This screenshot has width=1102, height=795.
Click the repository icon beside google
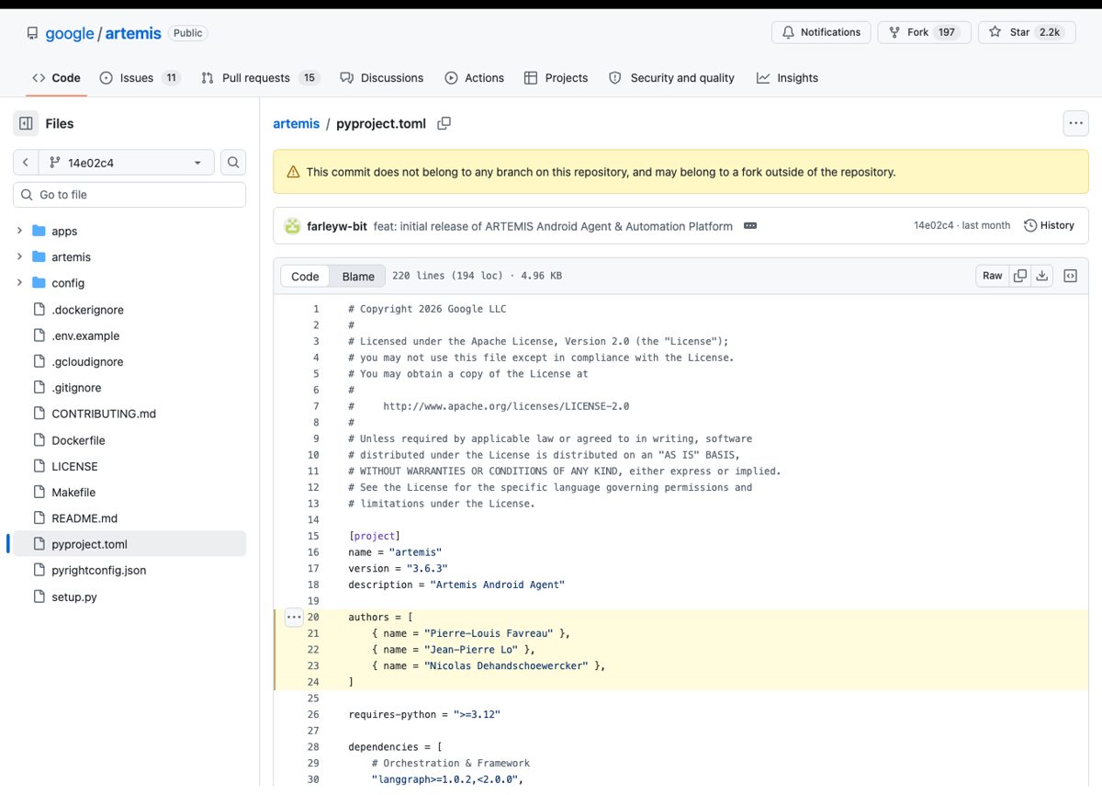tap(33, 33)
